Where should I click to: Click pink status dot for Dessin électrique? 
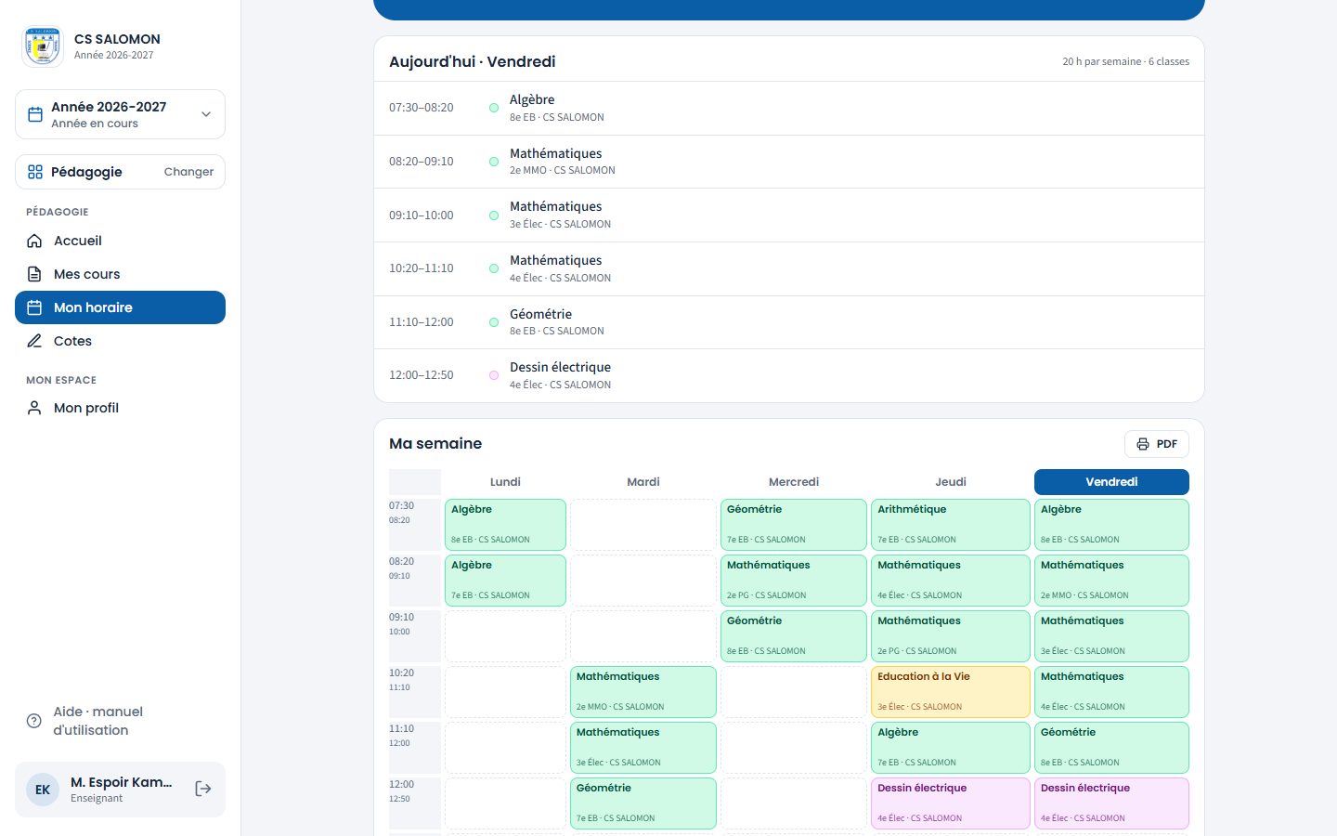[494, 375]
